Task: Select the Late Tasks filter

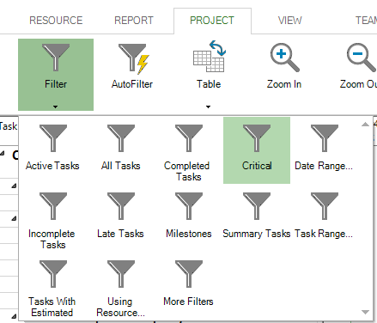Action: click(121, 218)
